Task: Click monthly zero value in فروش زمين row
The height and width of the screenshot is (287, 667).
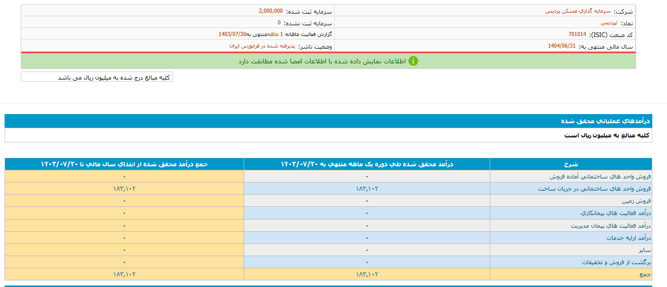Action: 367,201
